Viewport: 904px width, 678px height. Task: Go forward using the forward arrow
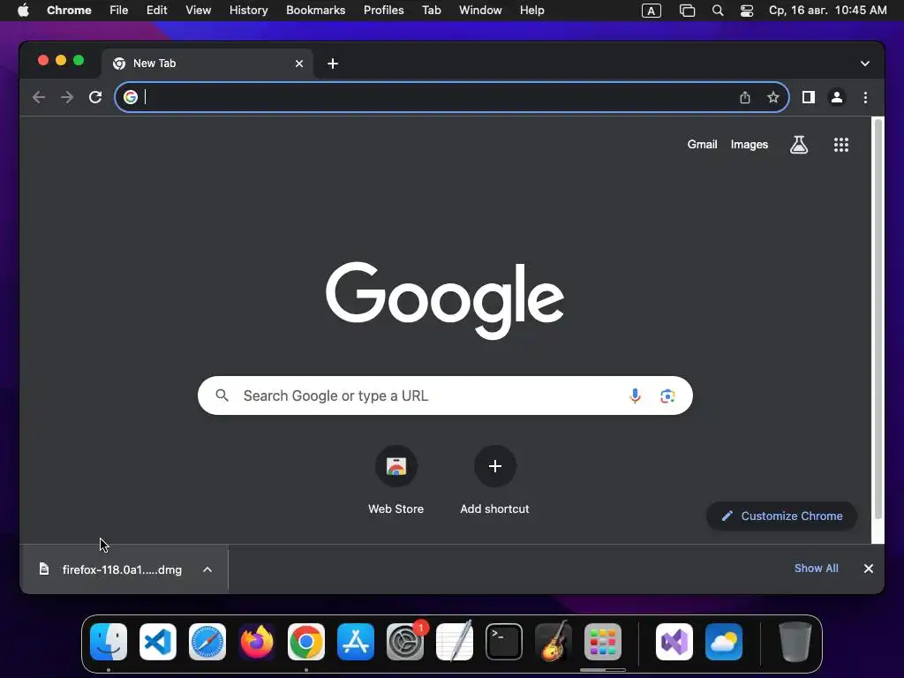[x=67, y=97]
